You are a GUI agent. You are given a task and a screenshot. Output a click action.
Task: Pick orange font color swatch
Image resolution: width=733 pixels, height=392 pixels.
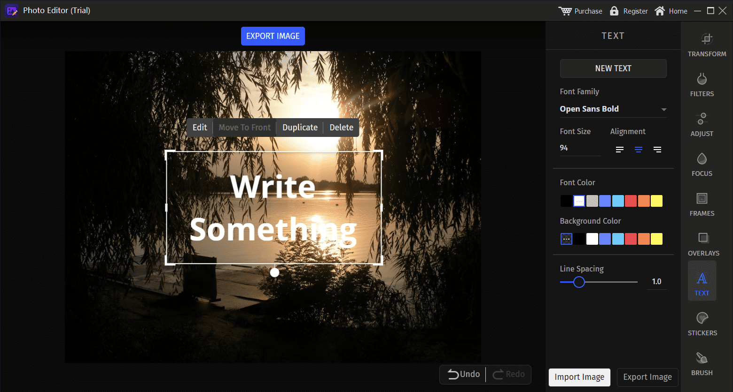pos(644,201)
